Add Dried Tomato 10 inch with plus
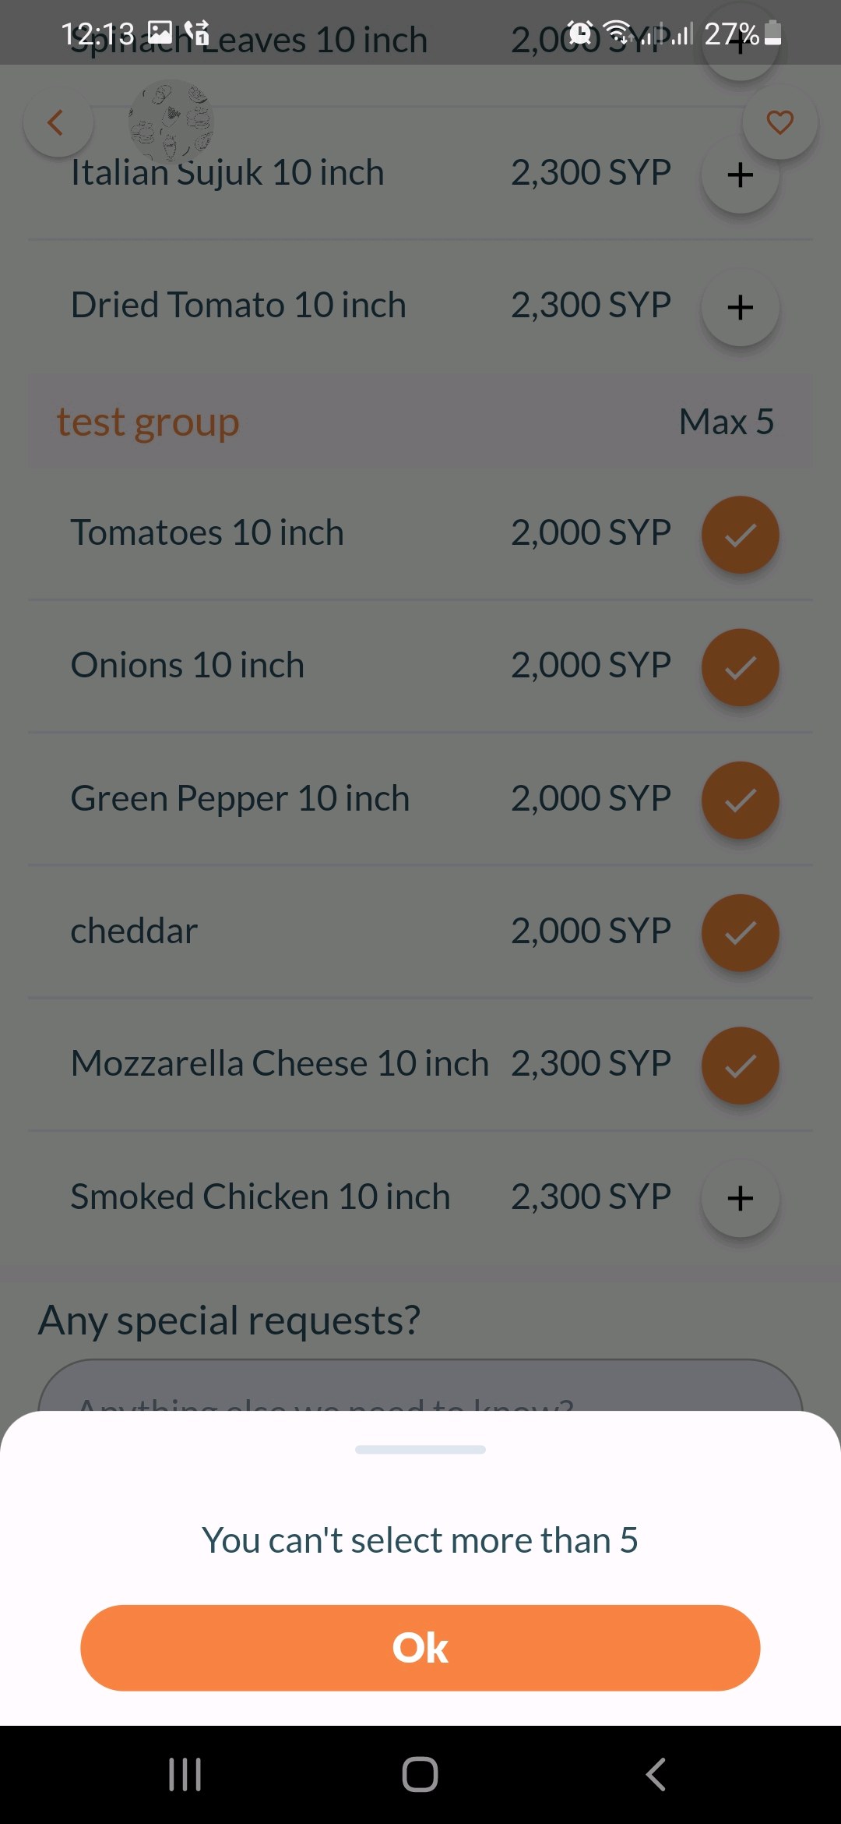Image resolution: width=841 pixels, height=1824 pixels. pyautogui.click(x=740, y=308)
